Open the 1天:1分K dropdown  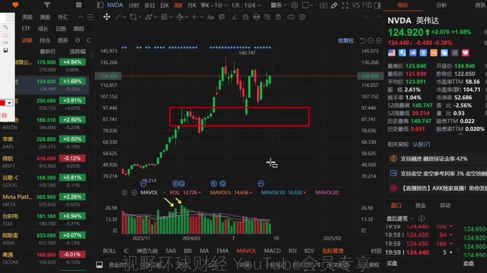pyautogui.click(x=247, y=5)
